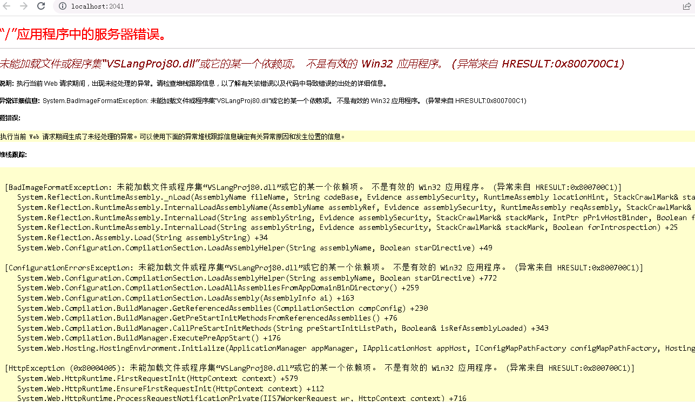This screenshot has width=695, height=402.
Task: Click the 堆栈跟踪 stack trace label
Action: tap(13, 155)
